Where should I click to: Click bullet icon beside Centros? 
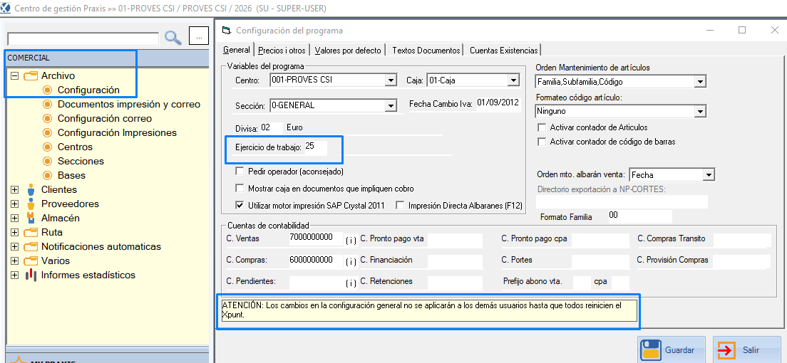tap(48, 147)
